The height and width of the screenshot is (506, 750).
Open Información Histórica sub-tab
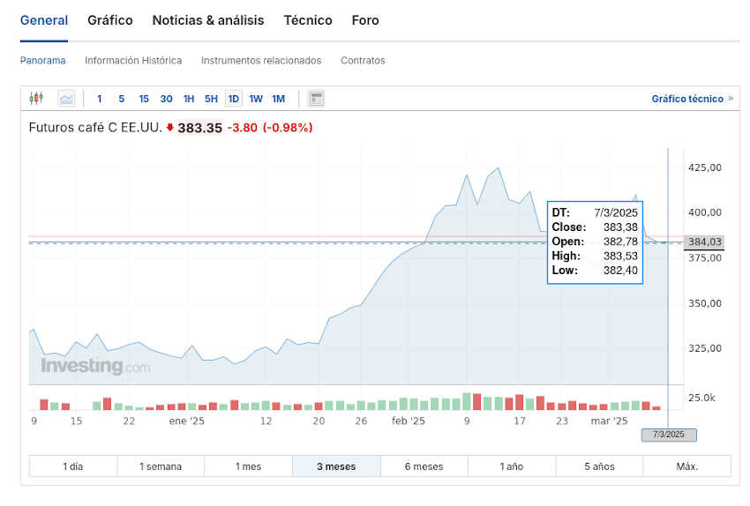coord(133,61)
